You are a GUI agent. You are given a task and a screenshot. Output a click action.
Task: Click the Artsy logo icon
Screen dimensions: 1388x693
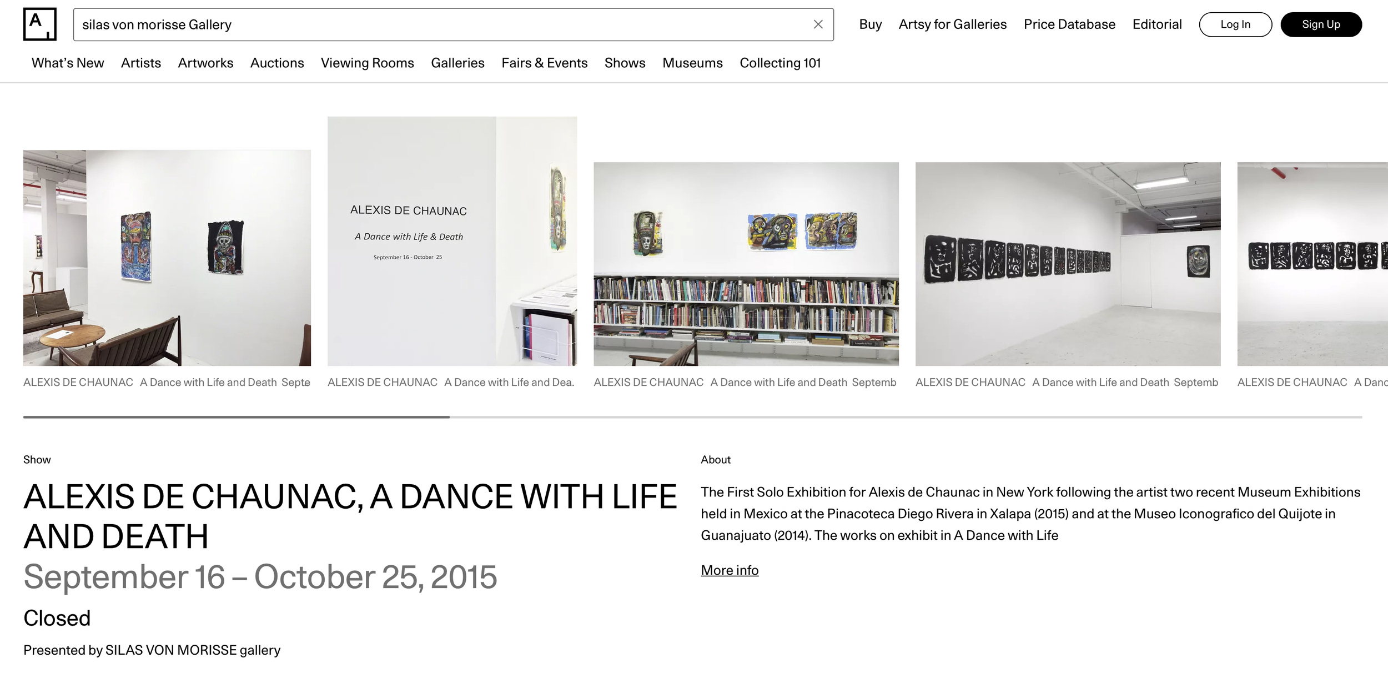click(x=39, y=24)
